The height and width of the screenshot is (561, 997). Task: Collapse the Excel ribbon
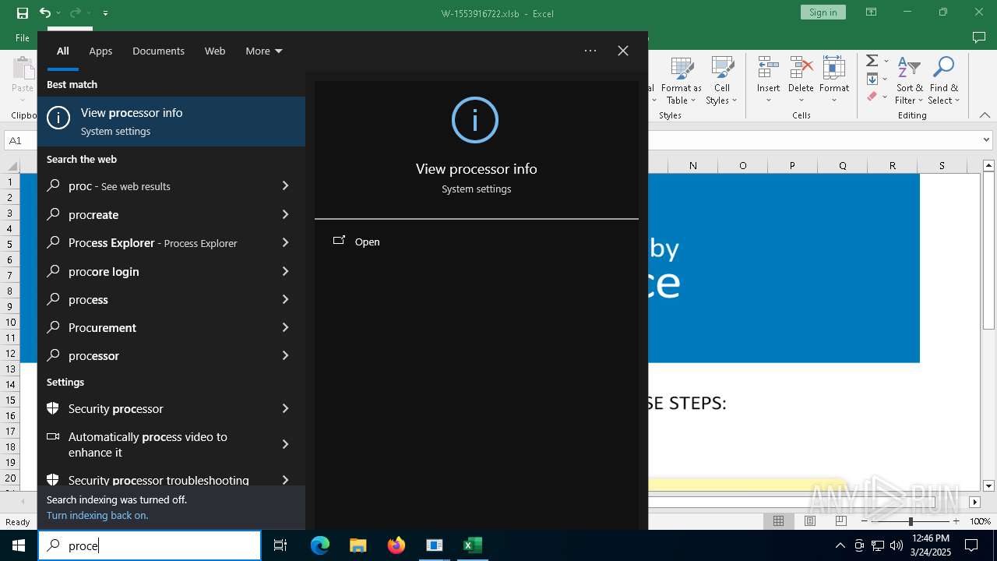(985, 115)
